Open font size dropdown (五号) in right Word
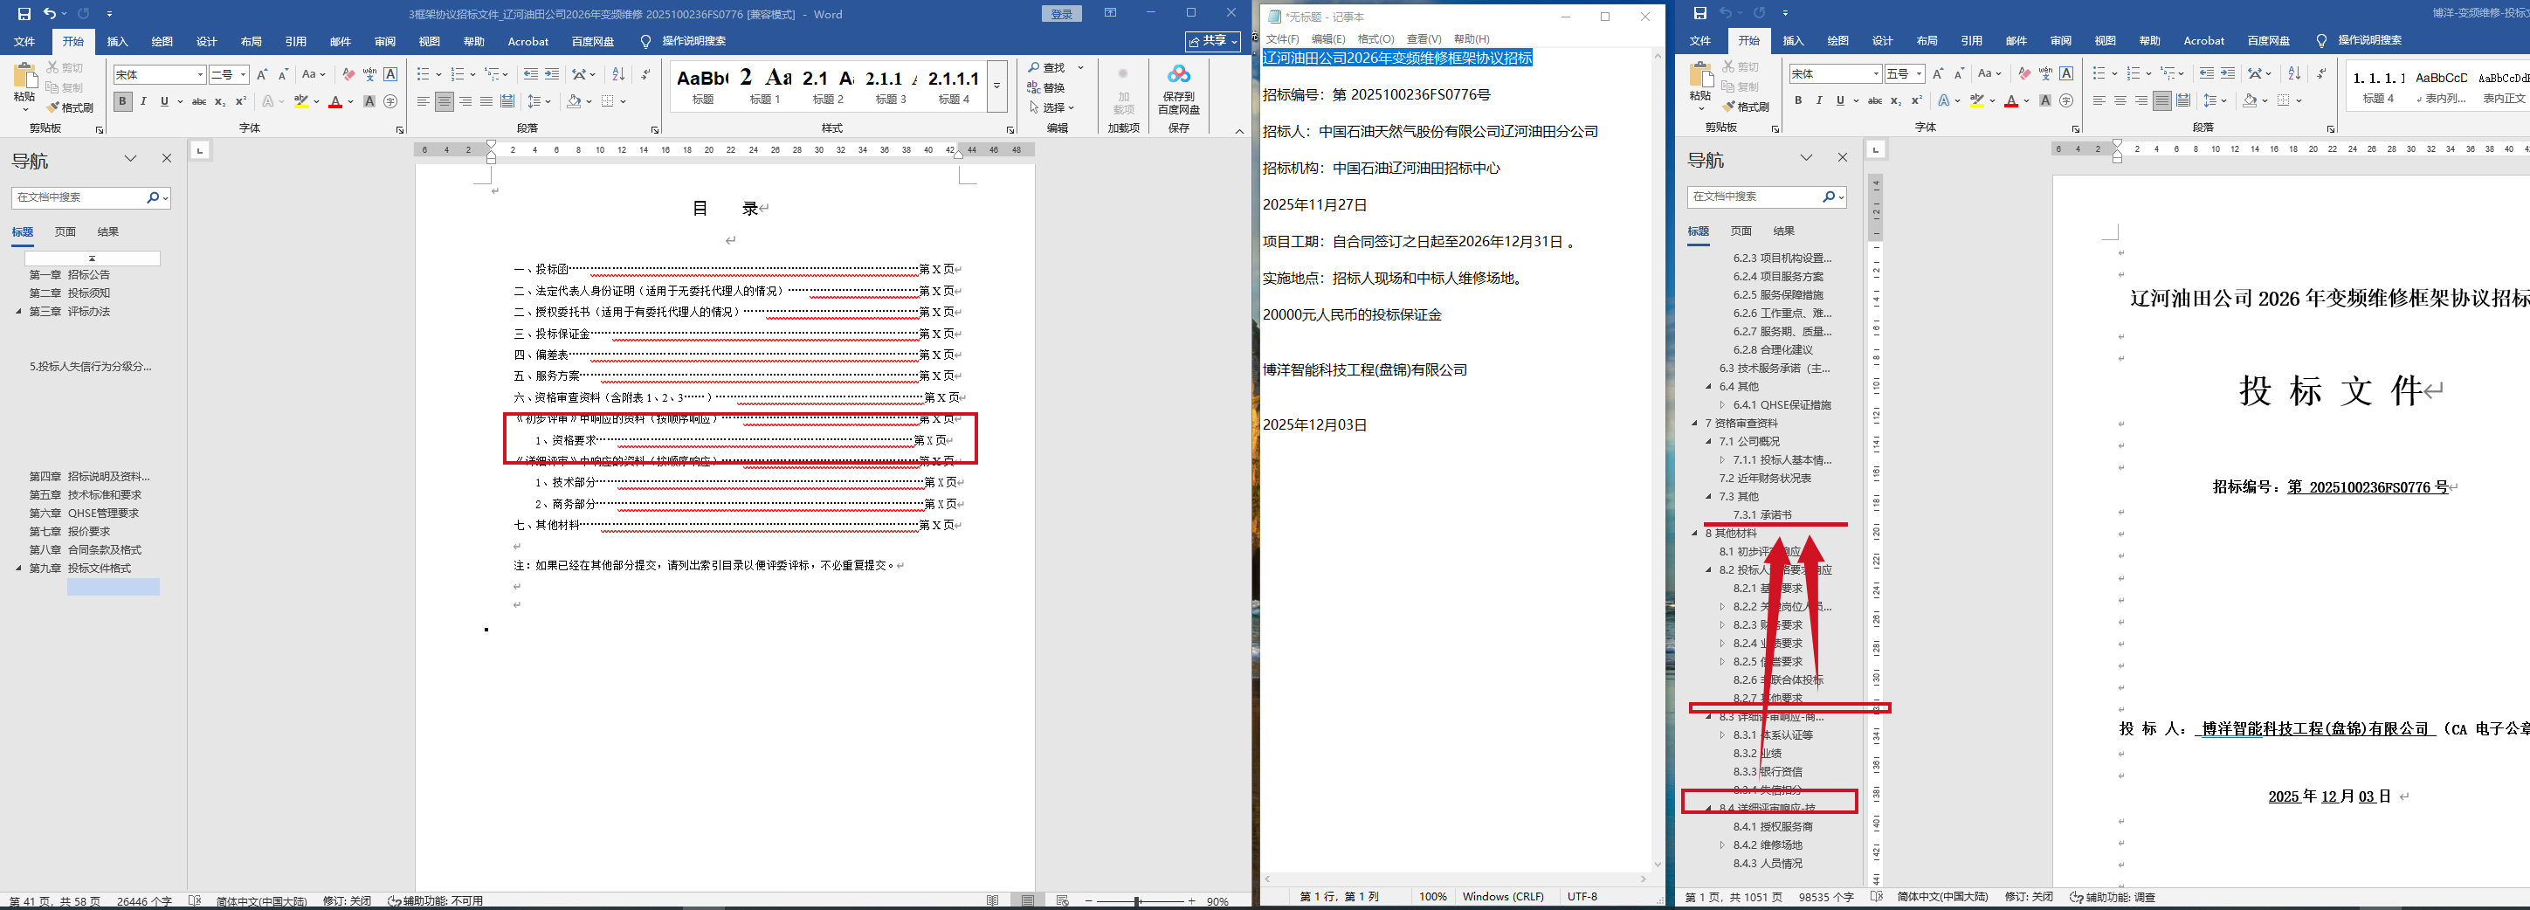The width and height of the screenshot is (2530, 910). click(x=1919, y=73)
